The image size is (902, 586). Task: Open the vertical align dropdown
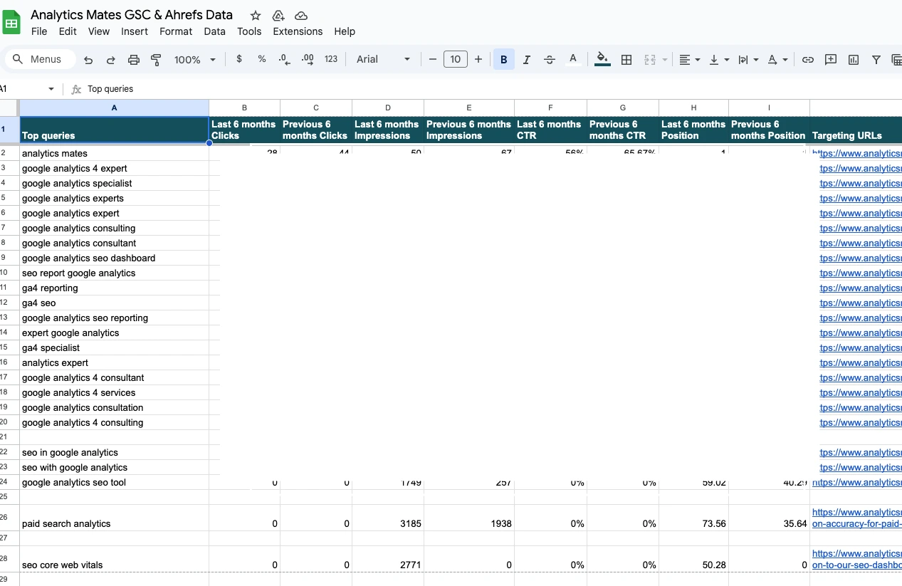point(720,60)
